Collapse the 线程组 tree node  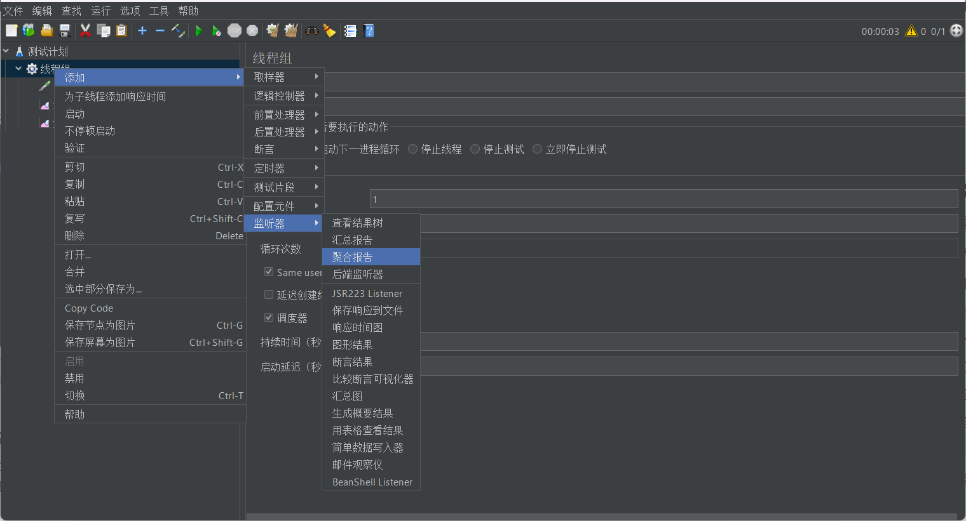coord(18,68)
